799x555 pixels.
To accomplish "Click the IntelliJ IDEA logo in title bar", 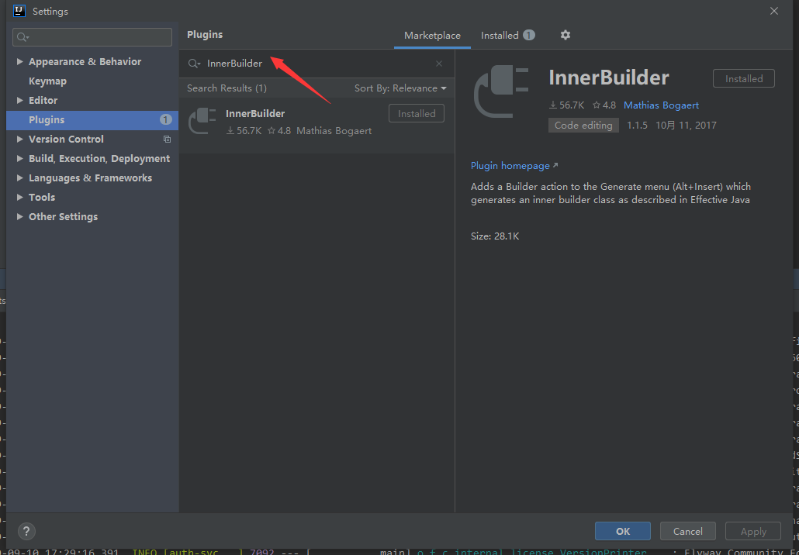I will click(19, 11).
